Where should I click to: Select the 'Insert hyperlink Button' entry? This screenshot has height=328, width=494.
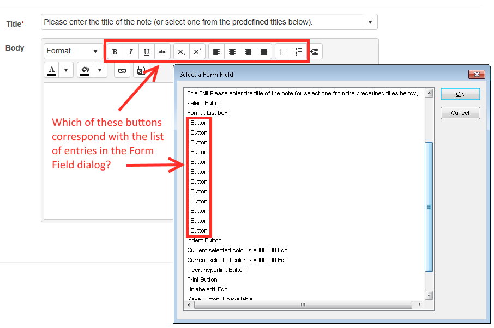tap(216, 270)
